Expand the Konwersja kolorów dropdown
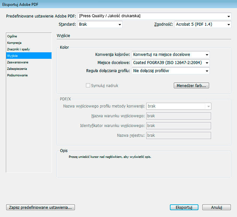Screen dimensions: 237x217 (171, 55)
